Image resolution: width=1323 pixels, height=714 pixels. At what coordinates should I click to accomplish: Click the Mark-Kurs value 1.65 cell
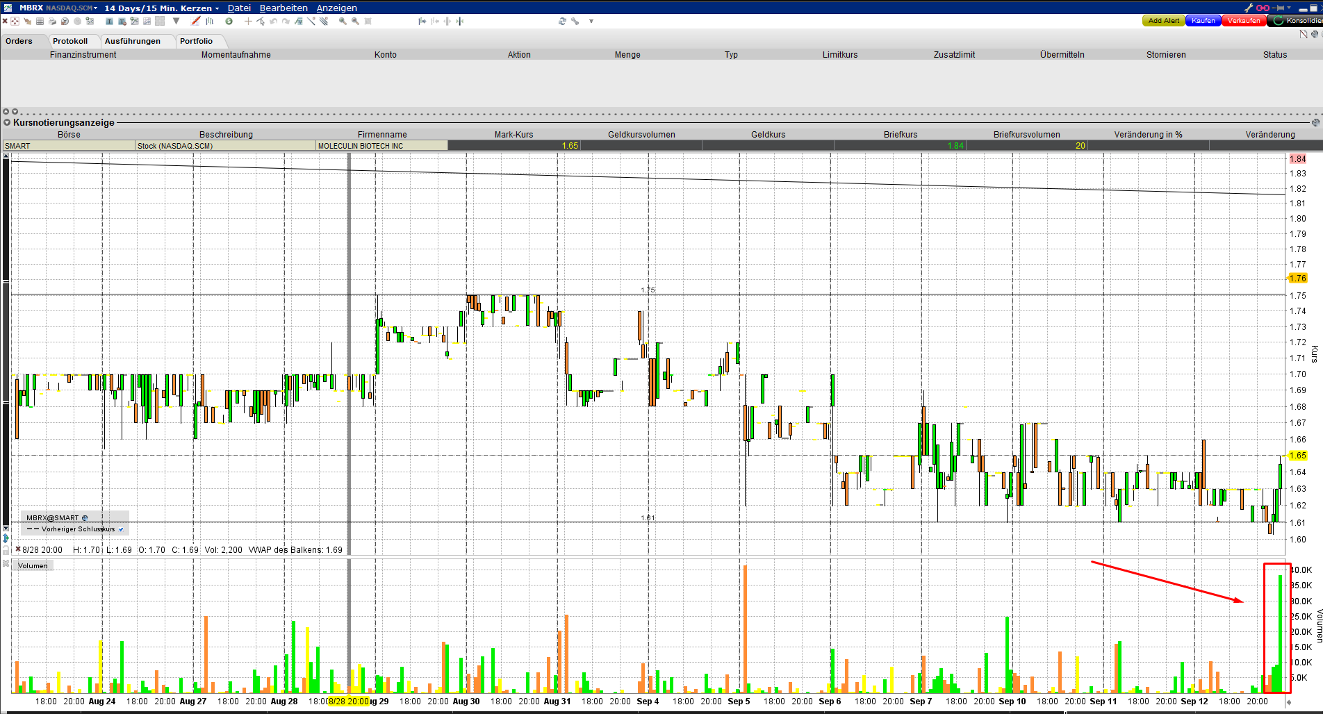tap(514, 145)
